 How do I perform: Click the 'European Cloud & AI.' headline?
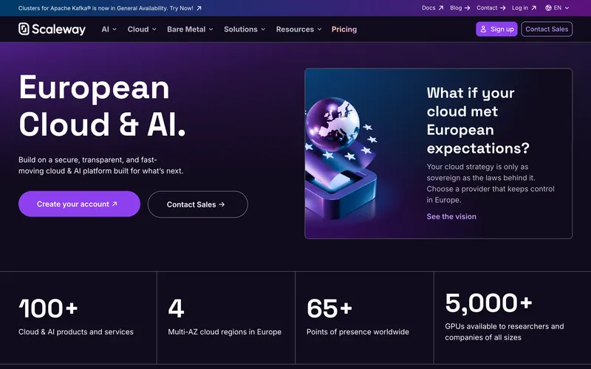tap(102, 106)
